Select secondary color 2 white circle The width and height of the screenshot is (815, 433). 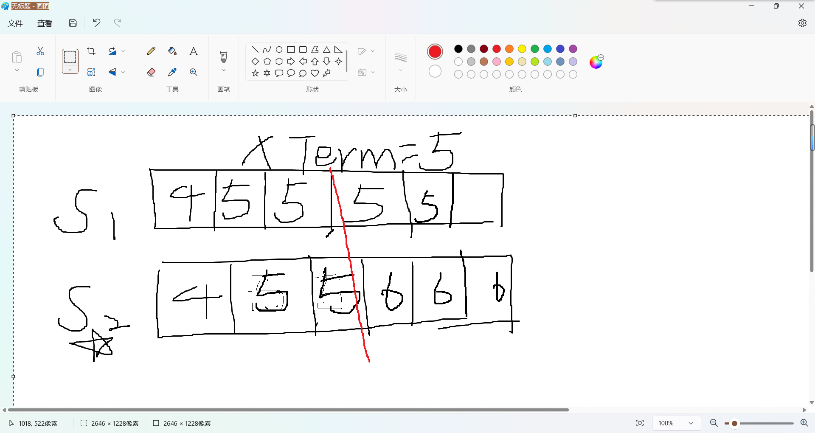point(435,71)
